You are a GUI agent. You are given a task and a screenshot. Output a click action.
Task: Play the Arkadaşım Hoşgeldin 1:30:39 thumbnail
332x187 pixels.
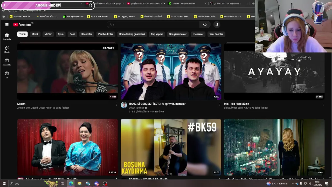68,147
